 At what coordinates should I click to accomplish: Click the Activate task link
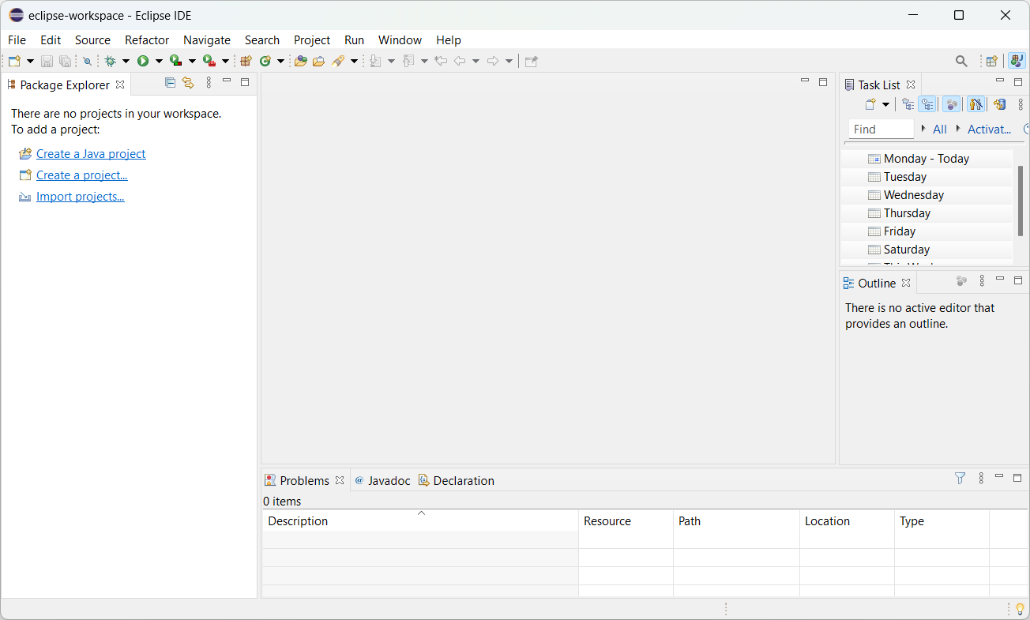[x=990, y=129]
